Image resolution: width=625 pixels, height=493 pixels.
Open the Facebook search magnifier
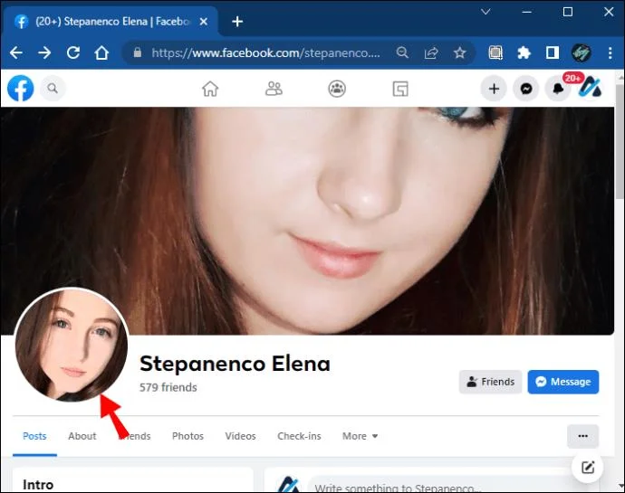(x=53, y=88)
